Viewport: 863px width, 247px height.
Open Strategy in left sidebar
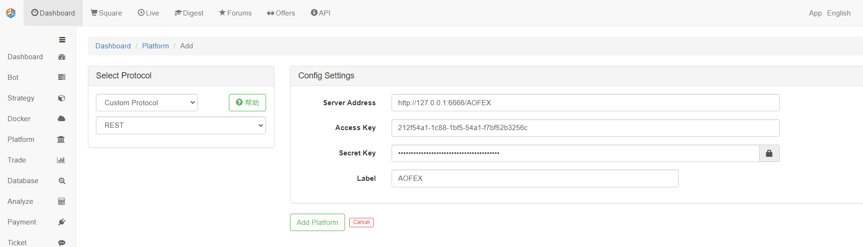21,98
